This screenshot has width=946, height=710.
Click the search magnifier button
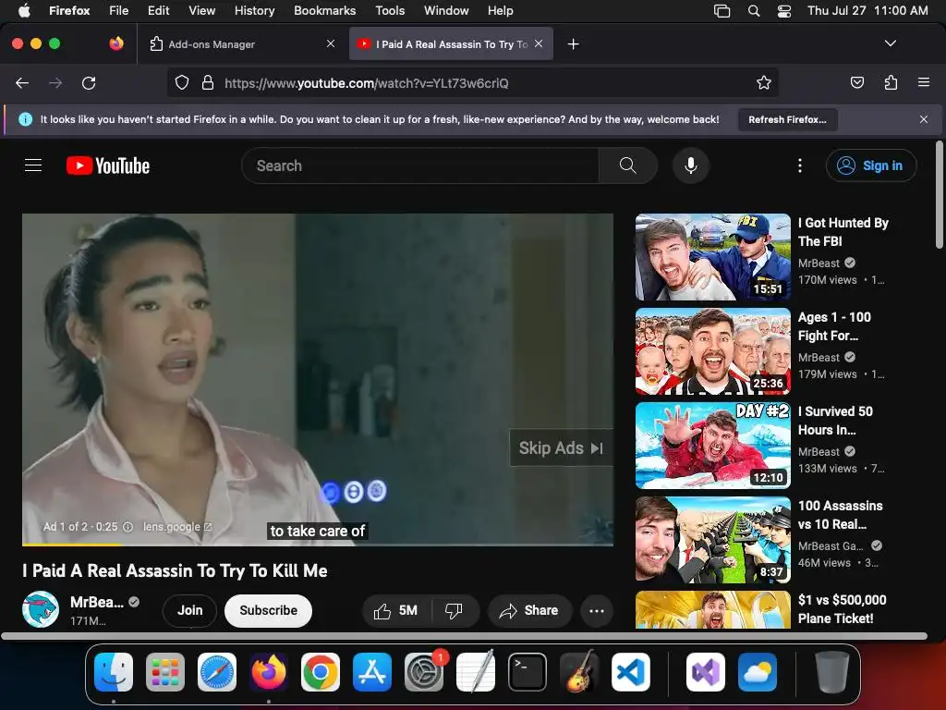coord(627,165)
